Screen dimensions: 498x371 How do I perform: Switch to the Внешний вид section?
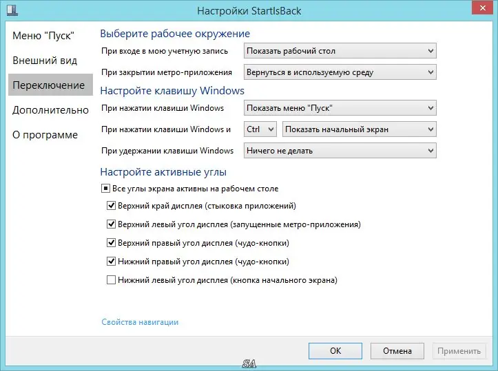(45, 61)
